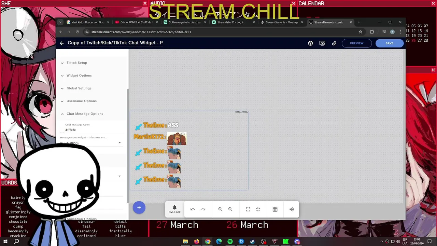Copy overlay URL with link icon
437x246 pixels.
[x=334, y=43]
